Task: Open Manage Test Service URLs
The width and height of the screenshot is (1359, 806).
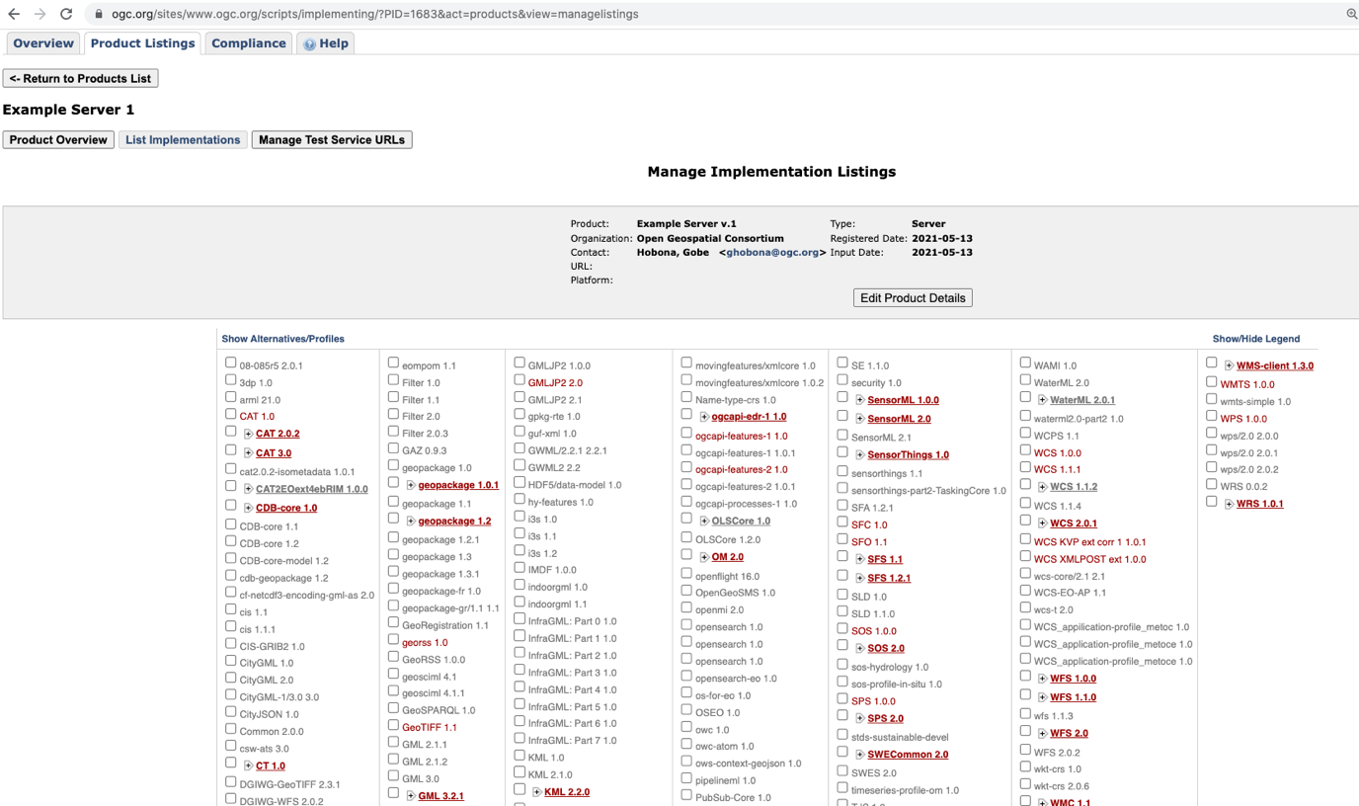Action: [x=332, y=139]
